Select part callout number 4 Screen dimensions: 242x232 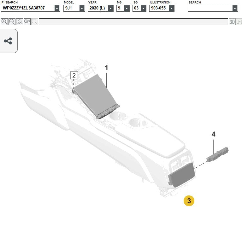tap(214, 134)
